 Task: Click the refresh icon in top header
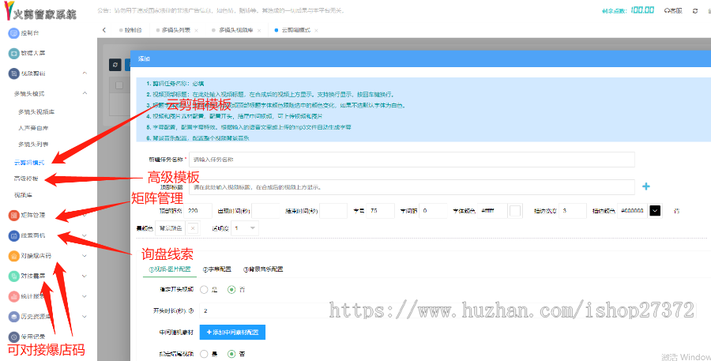pos(694,10)
